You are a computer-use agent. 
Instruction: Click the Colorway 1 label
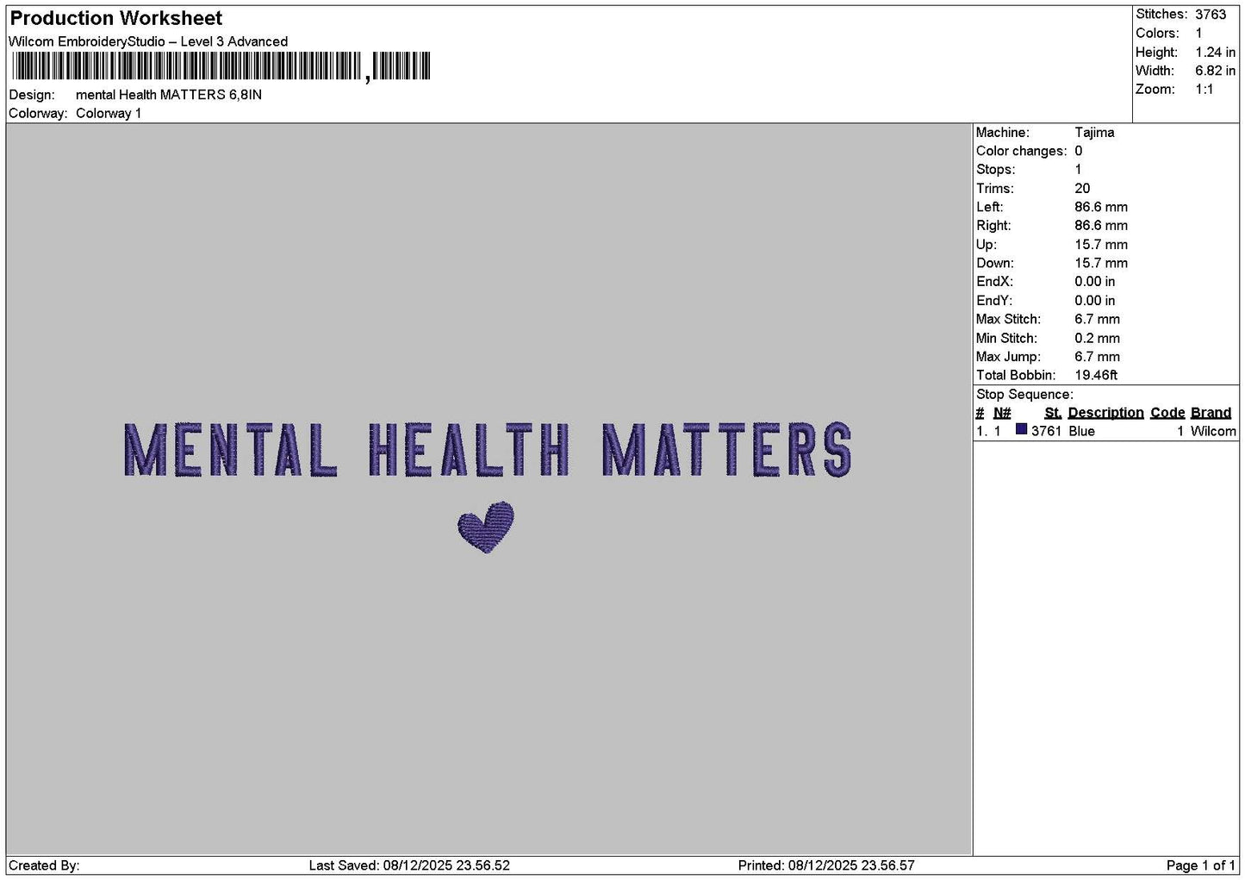pos(109,113)
